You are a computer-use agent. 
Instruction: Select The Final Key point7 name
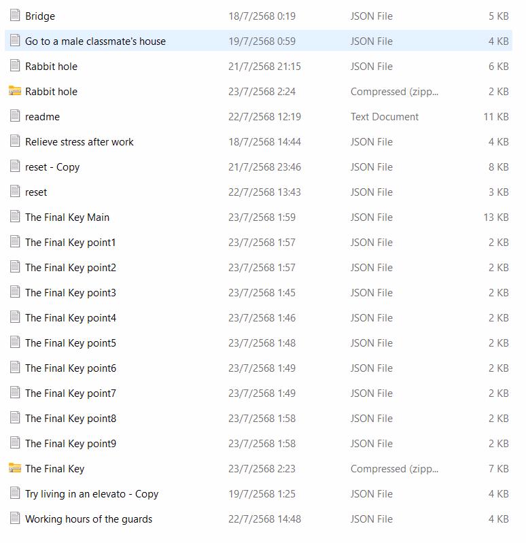point(71,393)
